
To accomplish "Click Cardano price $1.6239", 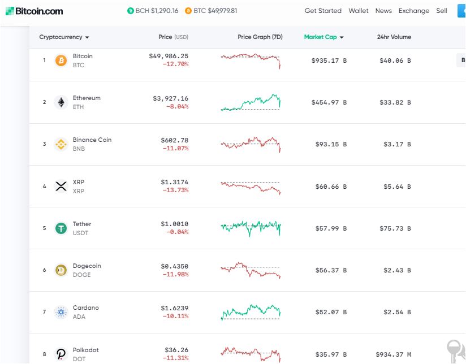I will pos(174,309).
